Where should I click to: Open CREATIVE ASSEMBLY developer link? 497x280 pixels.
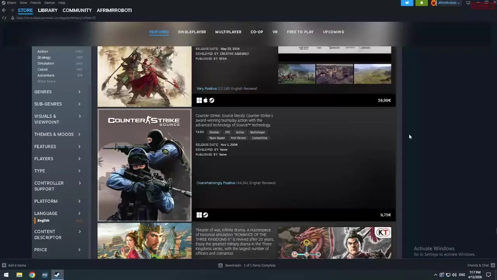(x=235, y=54)
